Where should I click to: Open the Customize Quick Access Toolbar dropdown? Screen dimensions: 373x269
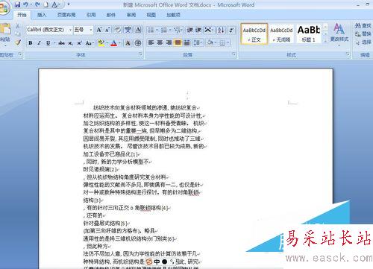coord(69,4)
